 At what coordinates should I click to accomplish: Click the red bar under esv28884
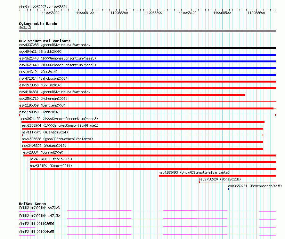(x=150, y=155)
